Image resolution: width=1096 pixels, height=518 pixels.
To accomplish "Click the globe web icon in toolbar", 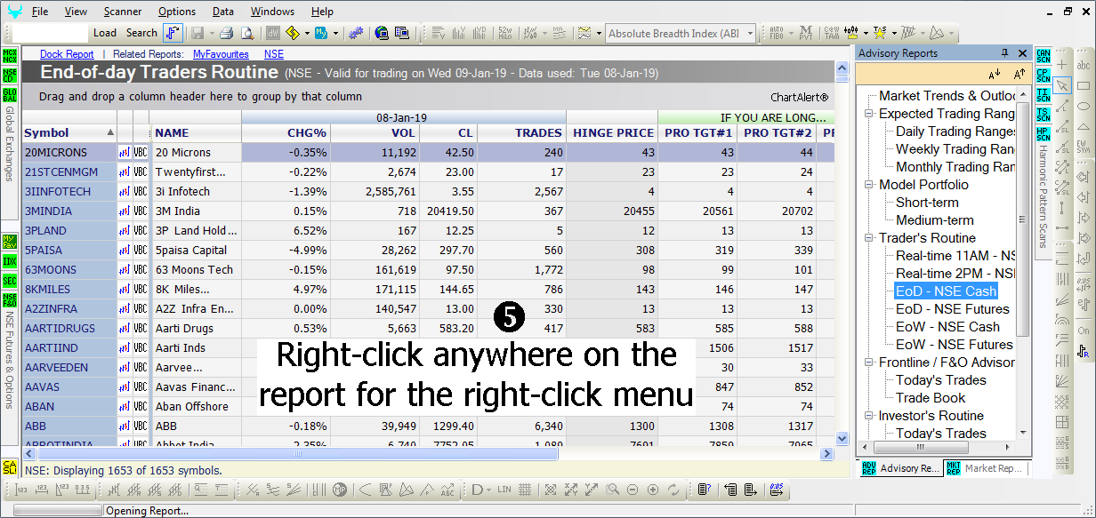I will pyautogui.click(x=382, y=33).
